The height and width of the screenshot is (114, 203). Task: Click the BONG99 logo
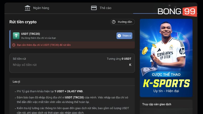pos(177,11)
